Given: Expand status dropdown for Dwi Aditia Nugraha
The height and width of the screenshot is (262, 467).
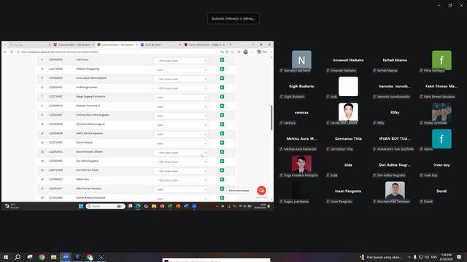Looking at the screenshot, I should [x=180, y=162].
